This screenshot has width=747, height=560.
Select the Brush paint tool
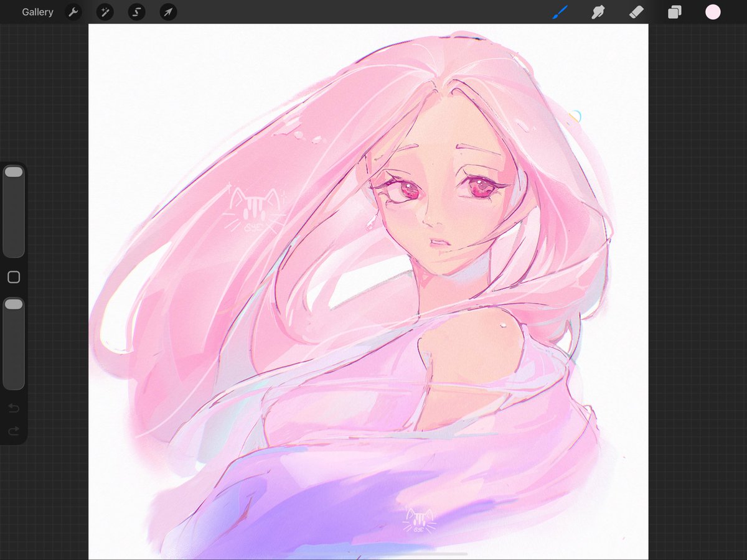(x=560, y=12)
